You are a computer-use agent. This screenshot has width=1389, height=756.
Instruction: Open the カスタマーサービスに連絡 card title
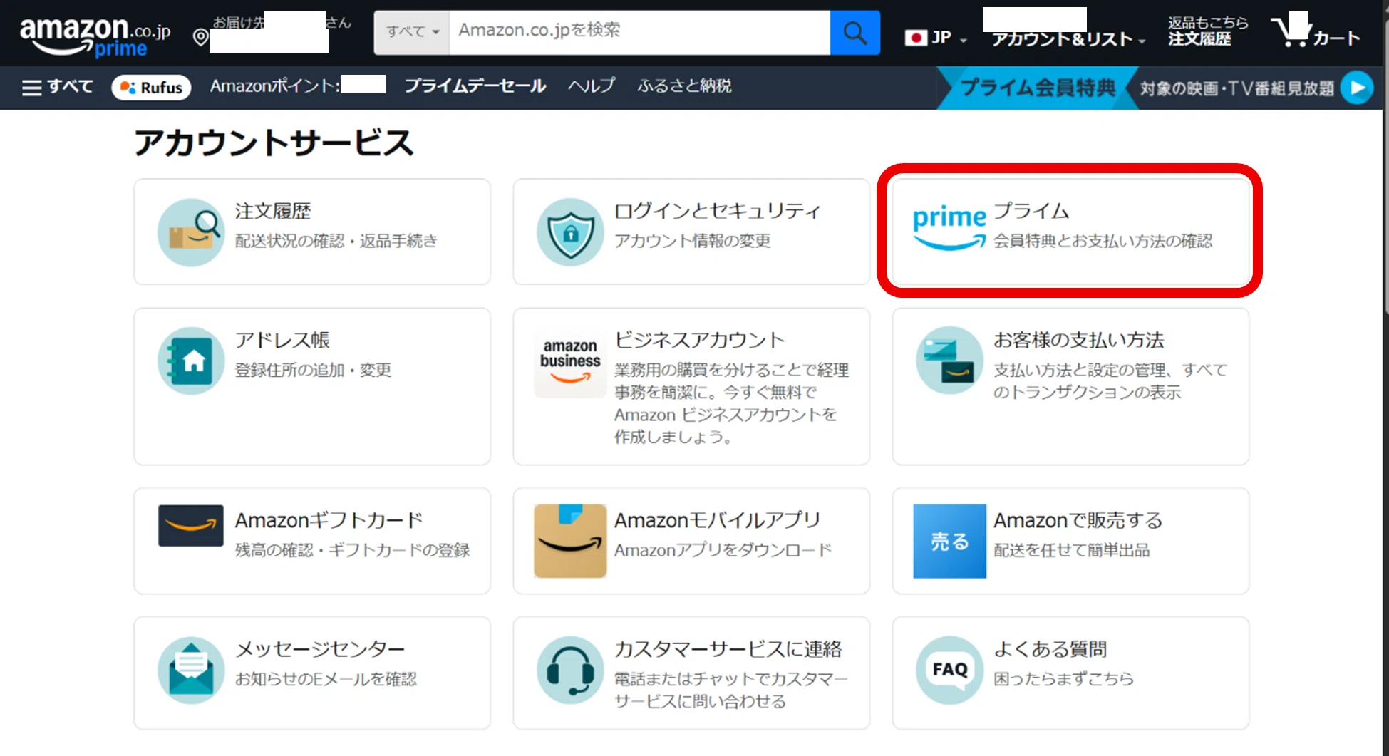click(728, 649)
